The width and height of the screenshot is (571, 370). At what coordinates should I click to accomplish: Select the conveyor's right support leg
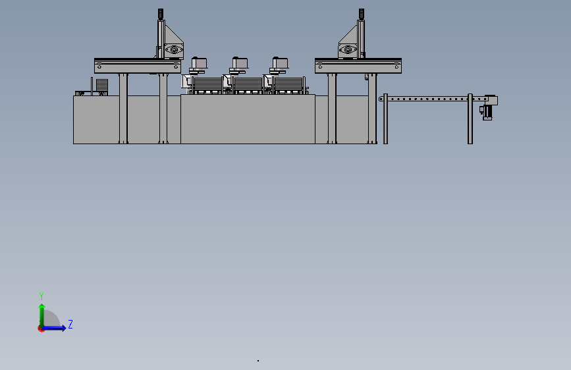click(x=470, y=119)
